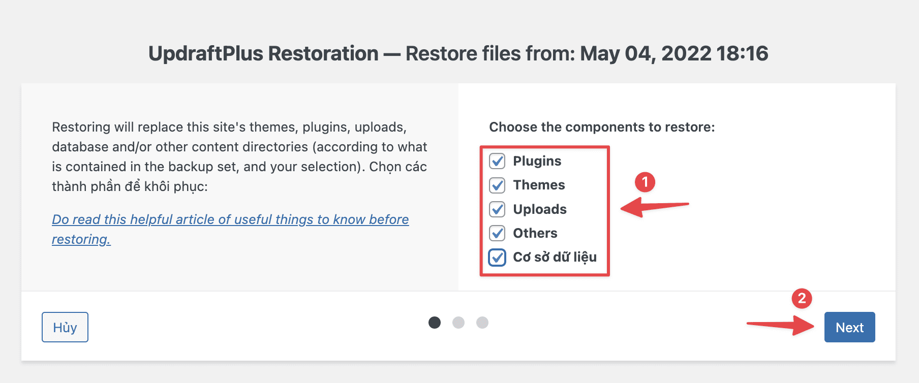Click the Next button to continue

pyautogui.click(x=849, y=327)
